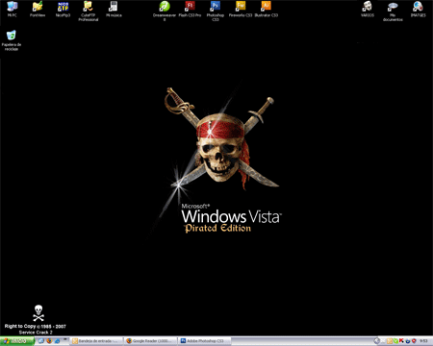Click the blue media player tray icon
The width and height of the screenshot is (433, 346).
[x=408, y=341]
